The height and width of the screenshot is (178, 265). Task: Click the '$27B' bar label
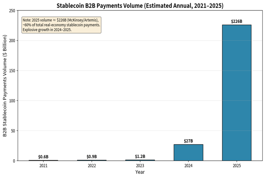coord(188,141)
